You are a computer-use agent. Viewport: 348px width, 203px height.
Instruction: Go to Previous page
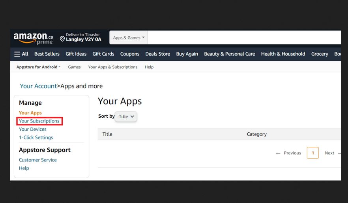288,153
